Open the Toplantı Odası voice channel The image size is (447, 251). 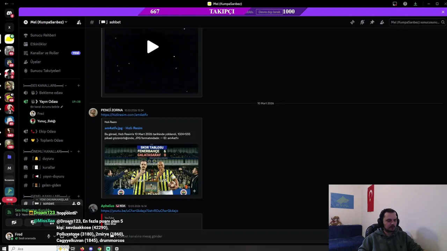tap(52, 140)
